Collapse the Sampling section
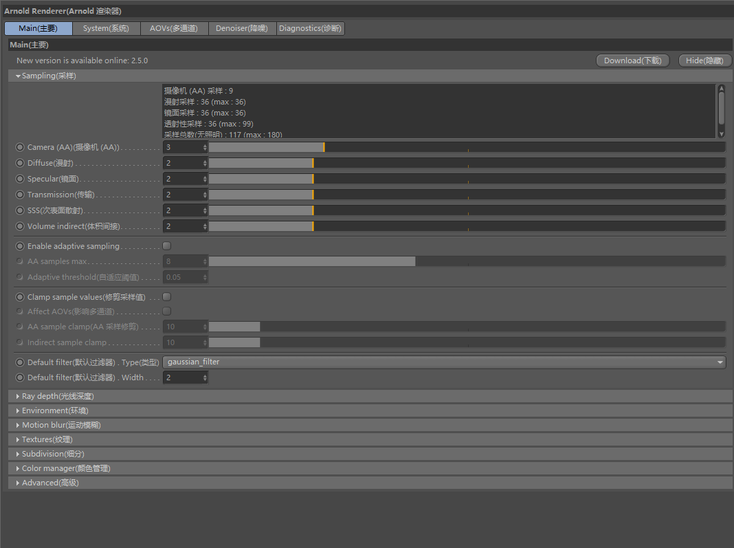Screen dimensions: 734x548 point(370,76)
